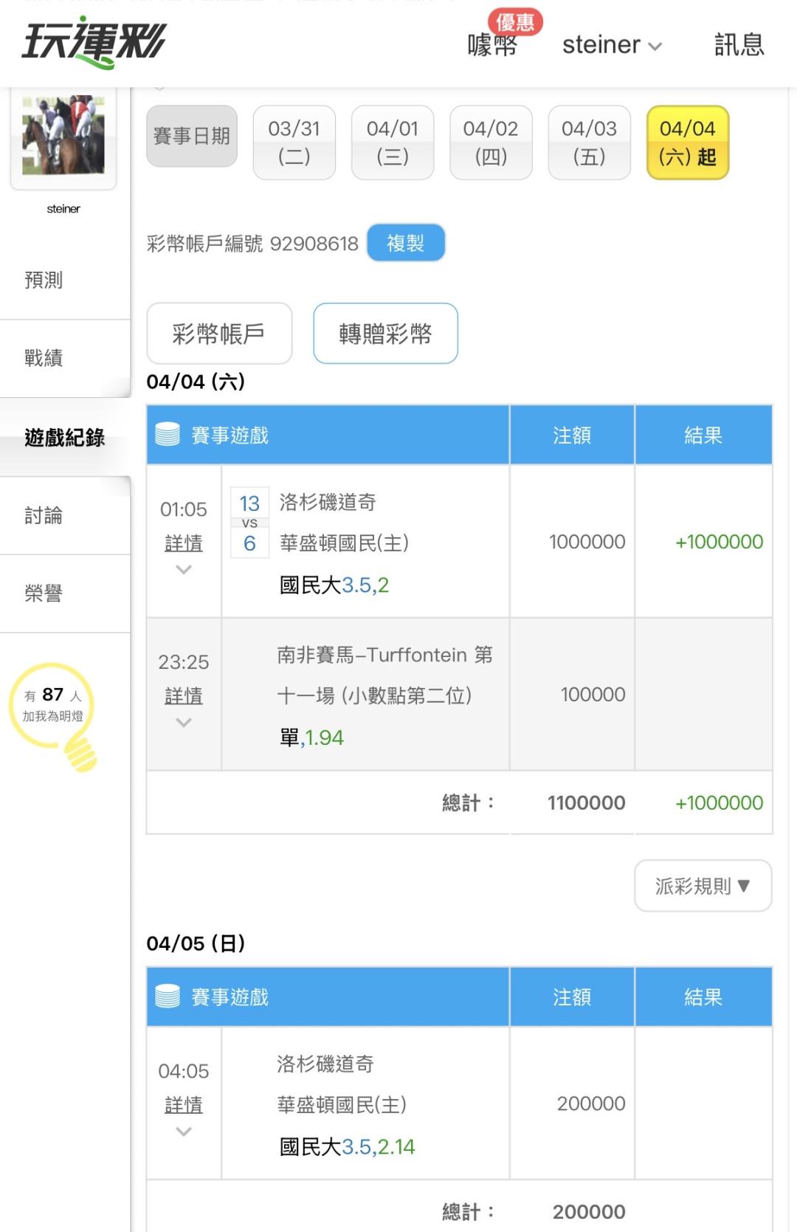Select the 04/02 (四) date tab
The image size is (797, 1232).
tap(491, 142)
